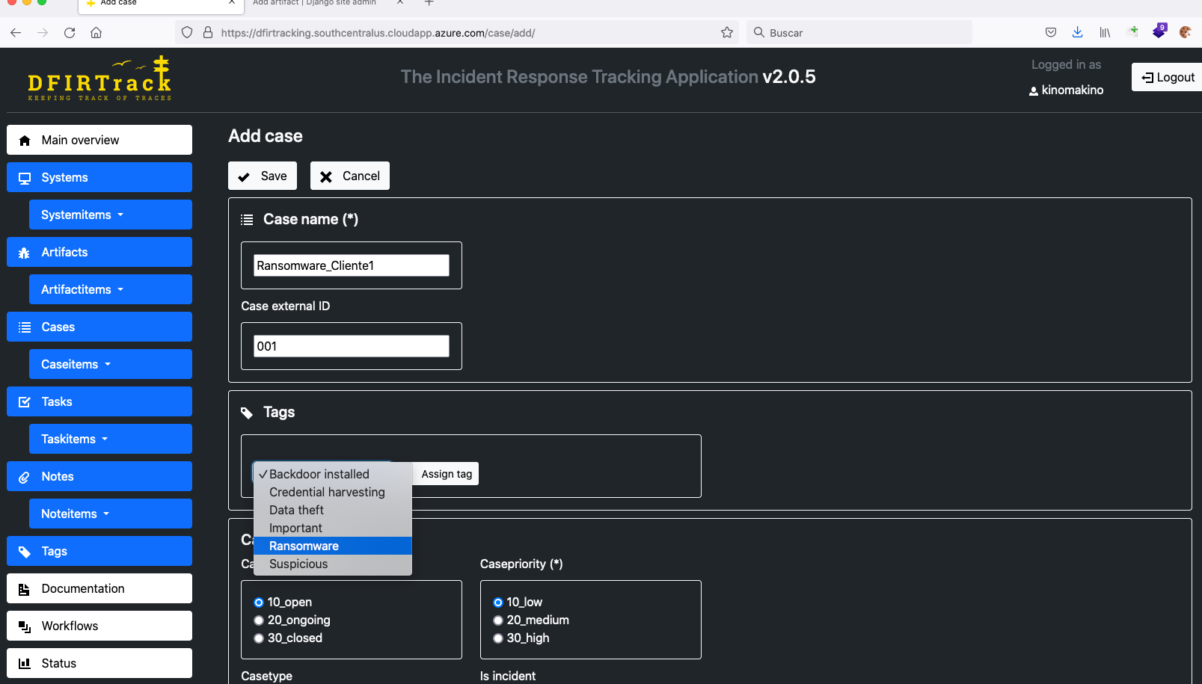
Task: Log out using the Logout button
Action: [x=1168, y=77]
